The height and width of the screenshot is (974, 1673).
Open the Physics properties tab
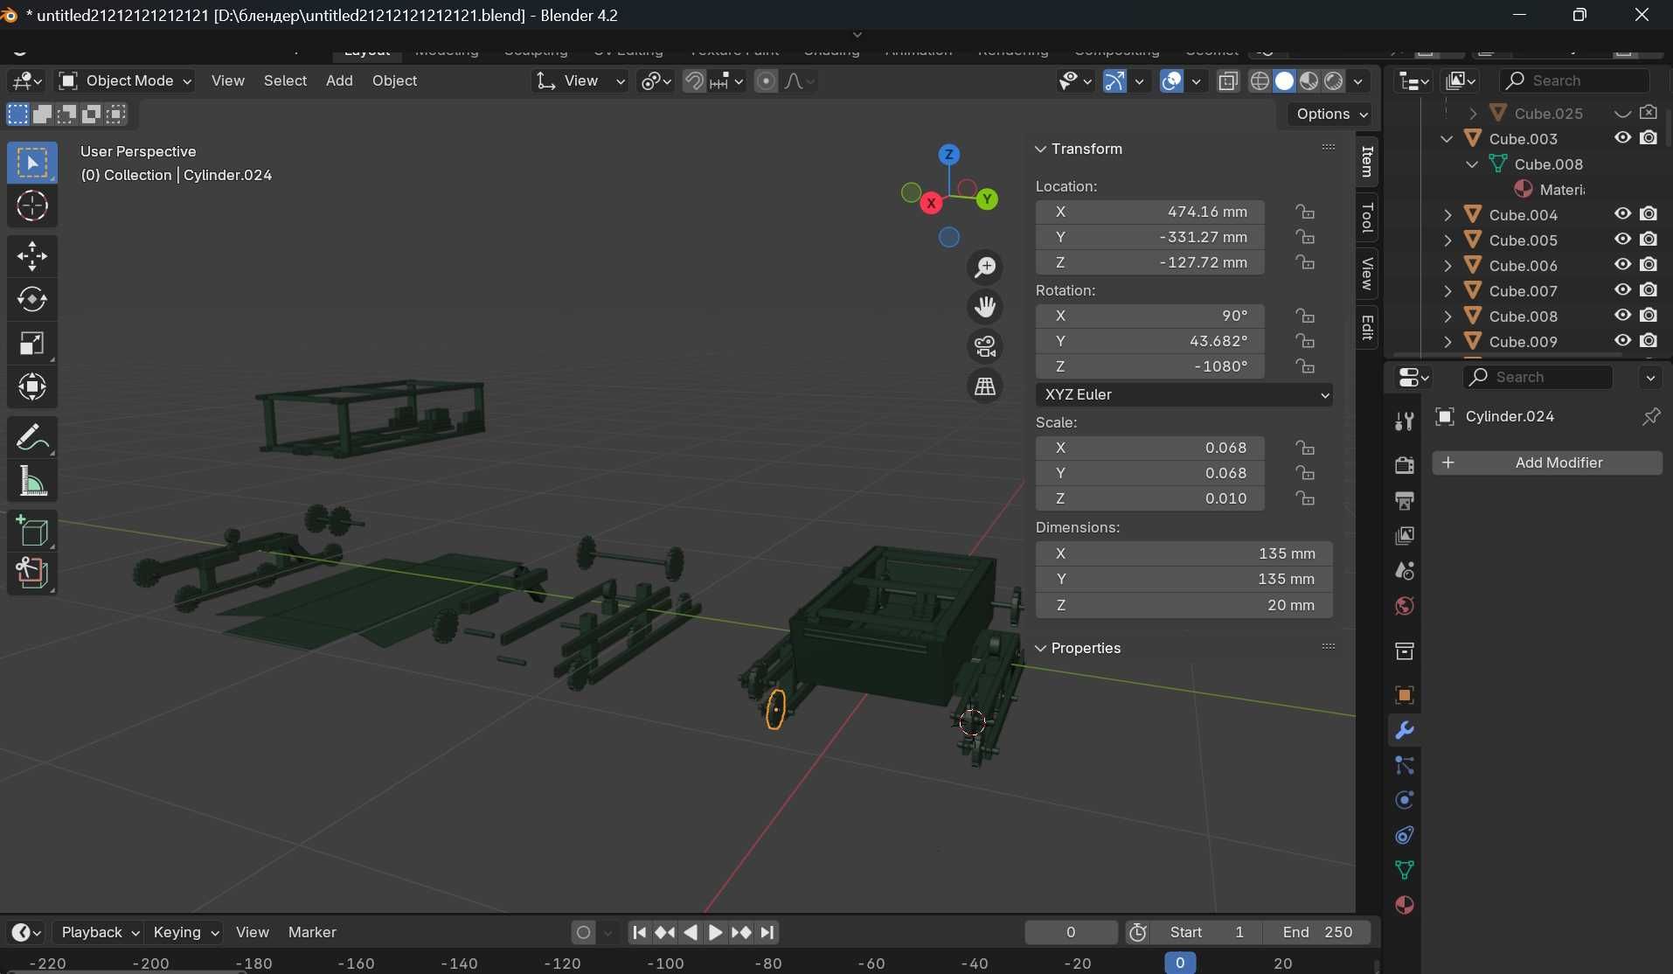click(1405, 800)
